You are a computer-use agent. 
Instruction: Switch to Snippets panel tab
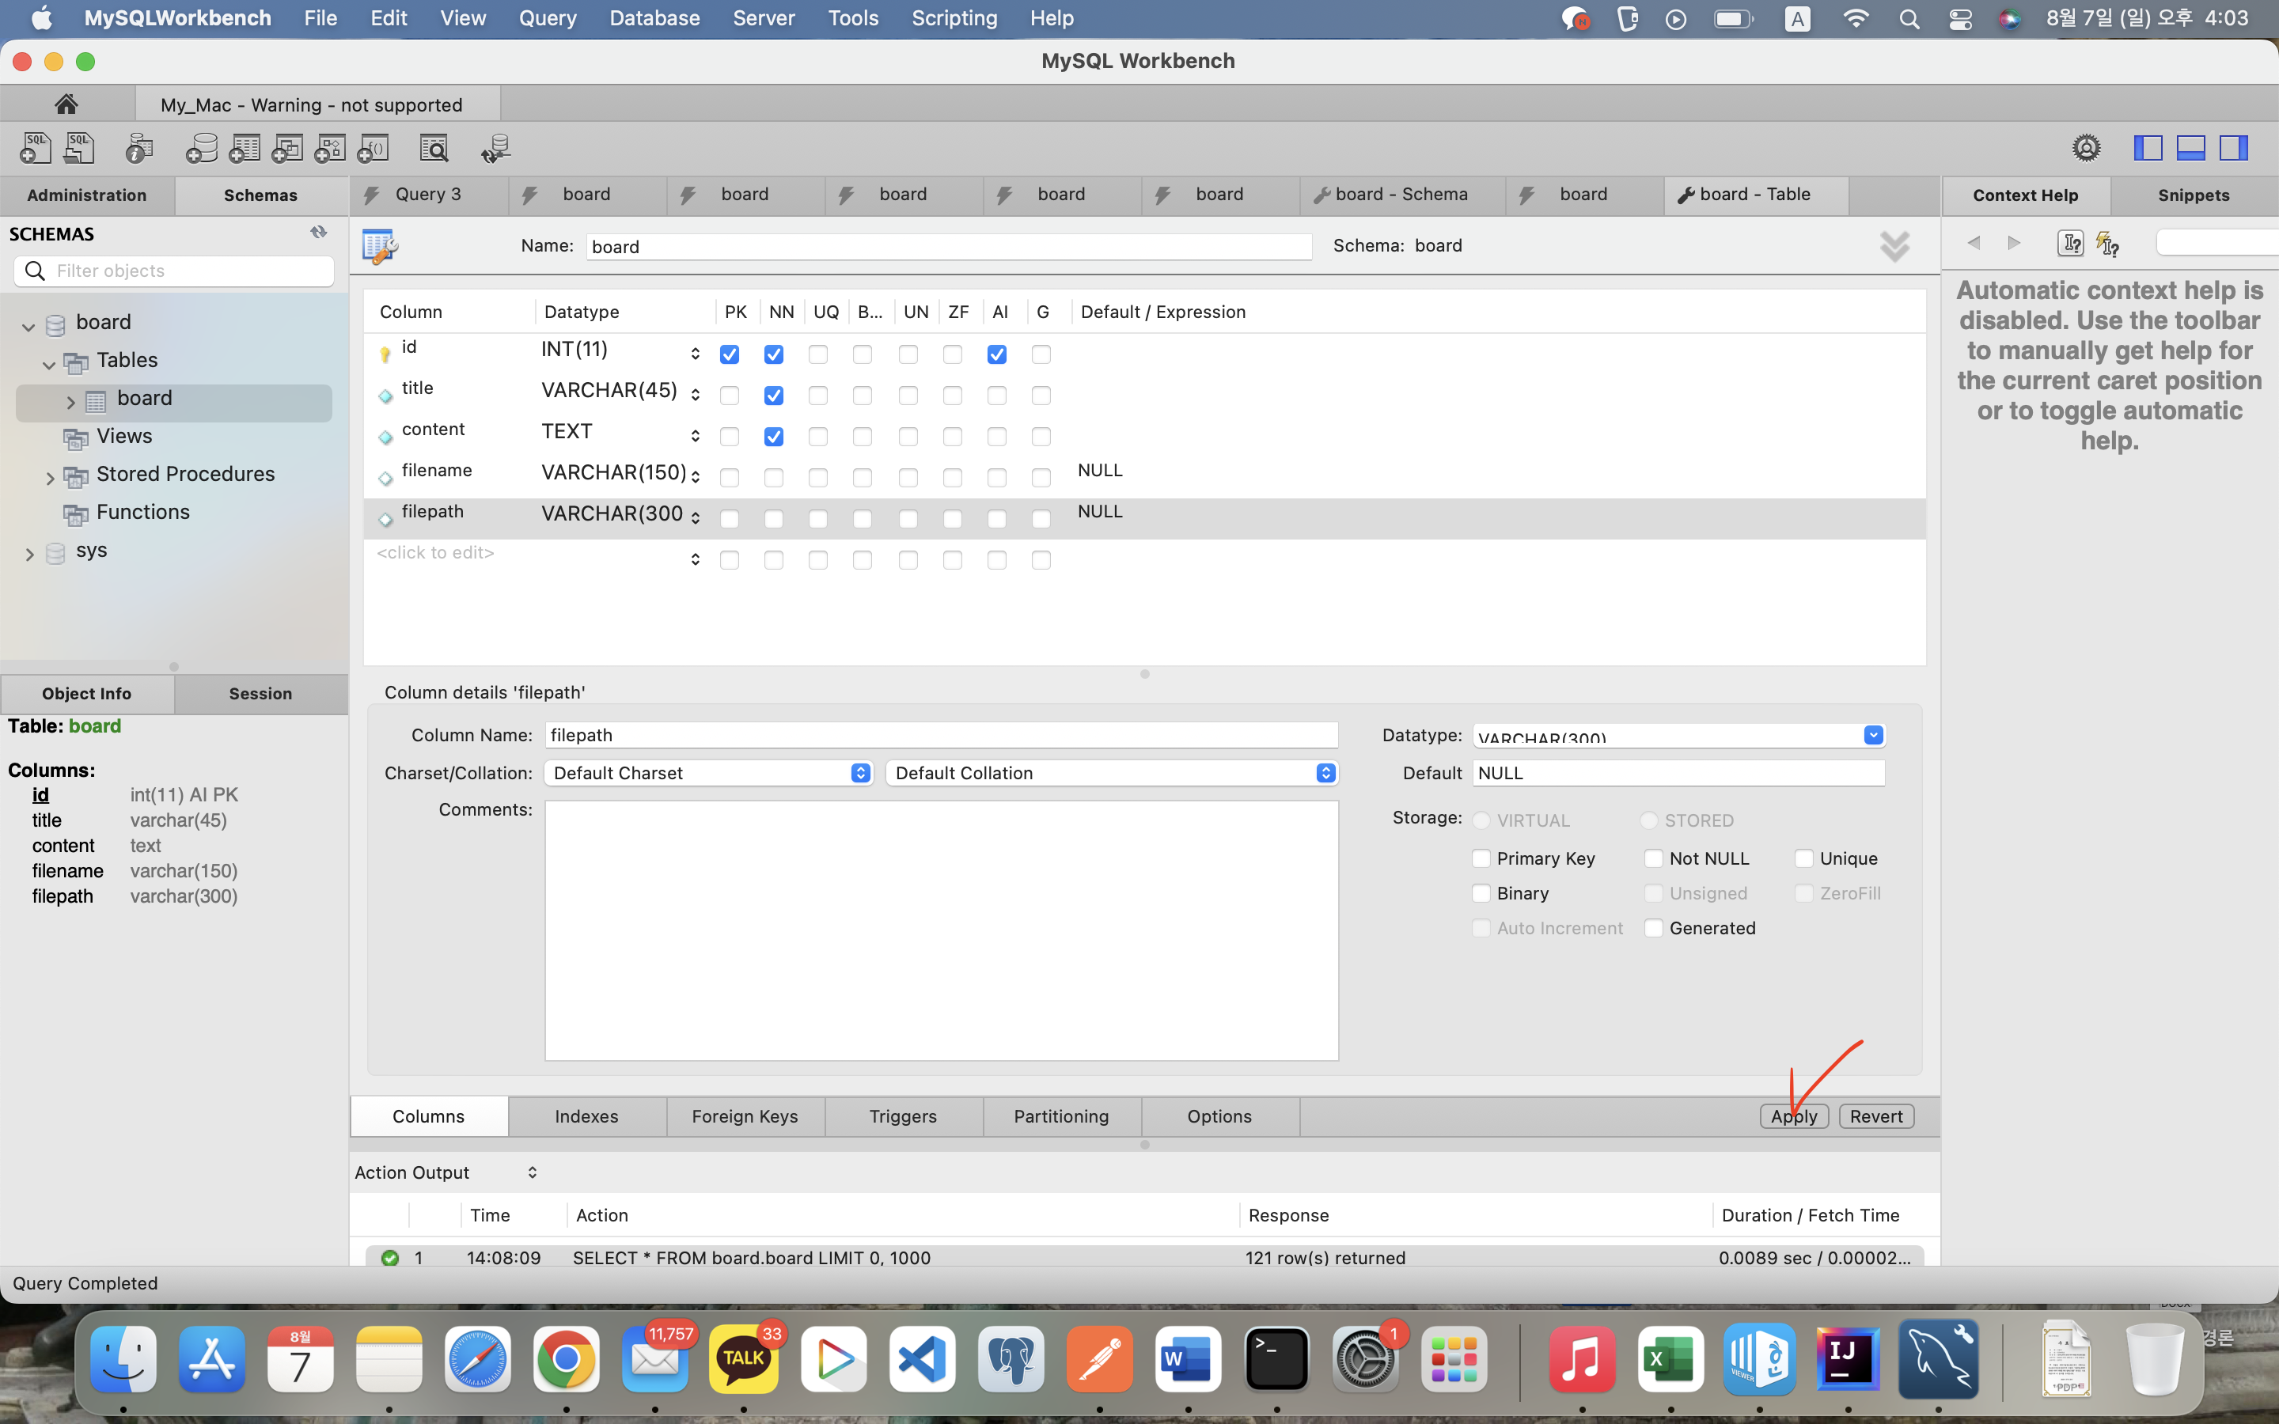pyautogui.click(x=2194, y=195)
